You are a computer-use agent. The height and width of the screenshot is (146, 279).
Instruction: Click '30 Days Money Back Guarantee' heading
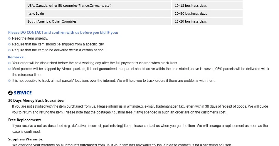click(x=36, y=101)
